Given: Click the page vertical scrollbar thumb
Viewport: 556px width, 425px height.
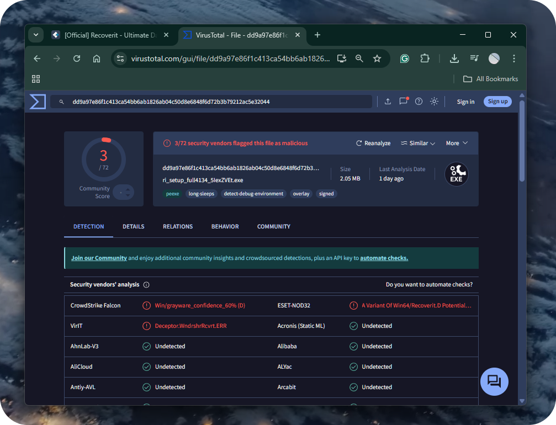Looking at the screenshot, I should click(522, 141).
